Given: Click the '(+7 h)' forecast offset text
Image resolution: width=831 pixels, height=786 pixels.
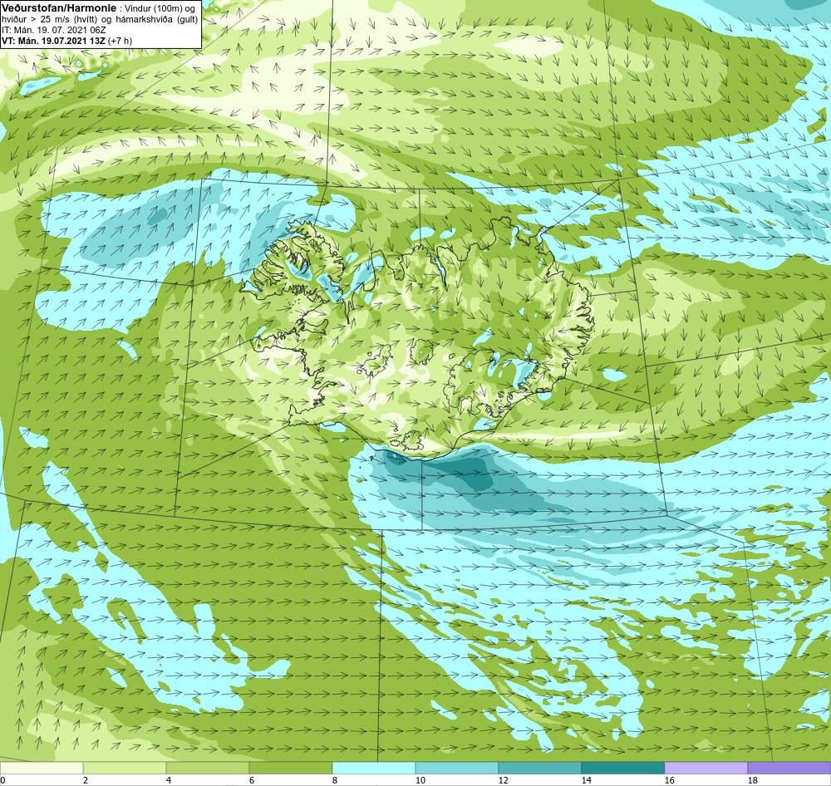Looking at the screenshot, I should tap(120, 40).
